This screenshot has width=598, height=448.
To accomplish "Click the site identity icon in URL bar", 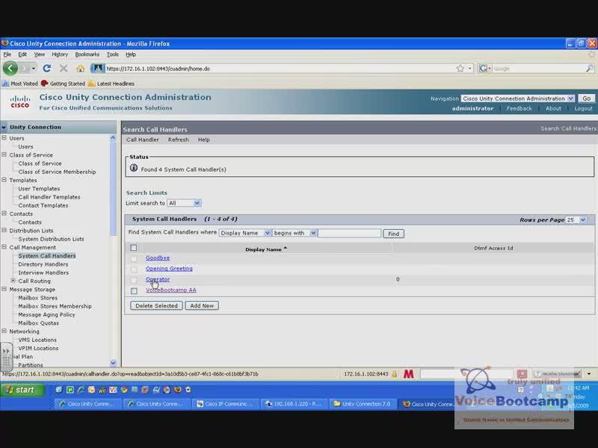I will tap(98, 69).
